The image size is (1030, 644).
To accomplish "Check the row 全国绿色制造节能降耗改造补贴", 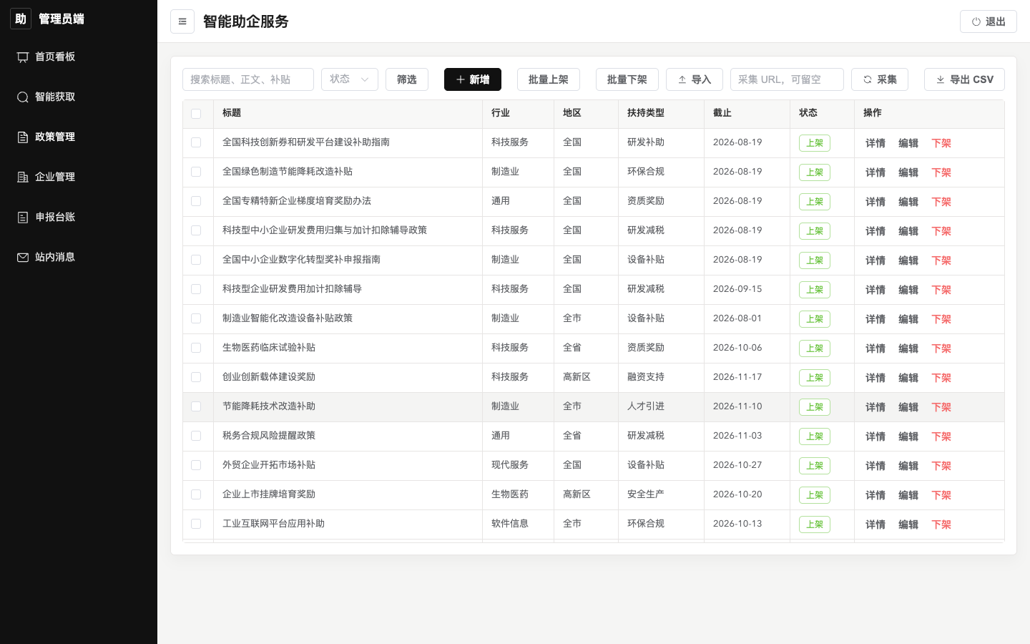I will pyautogui.click(x=196, y=172).
